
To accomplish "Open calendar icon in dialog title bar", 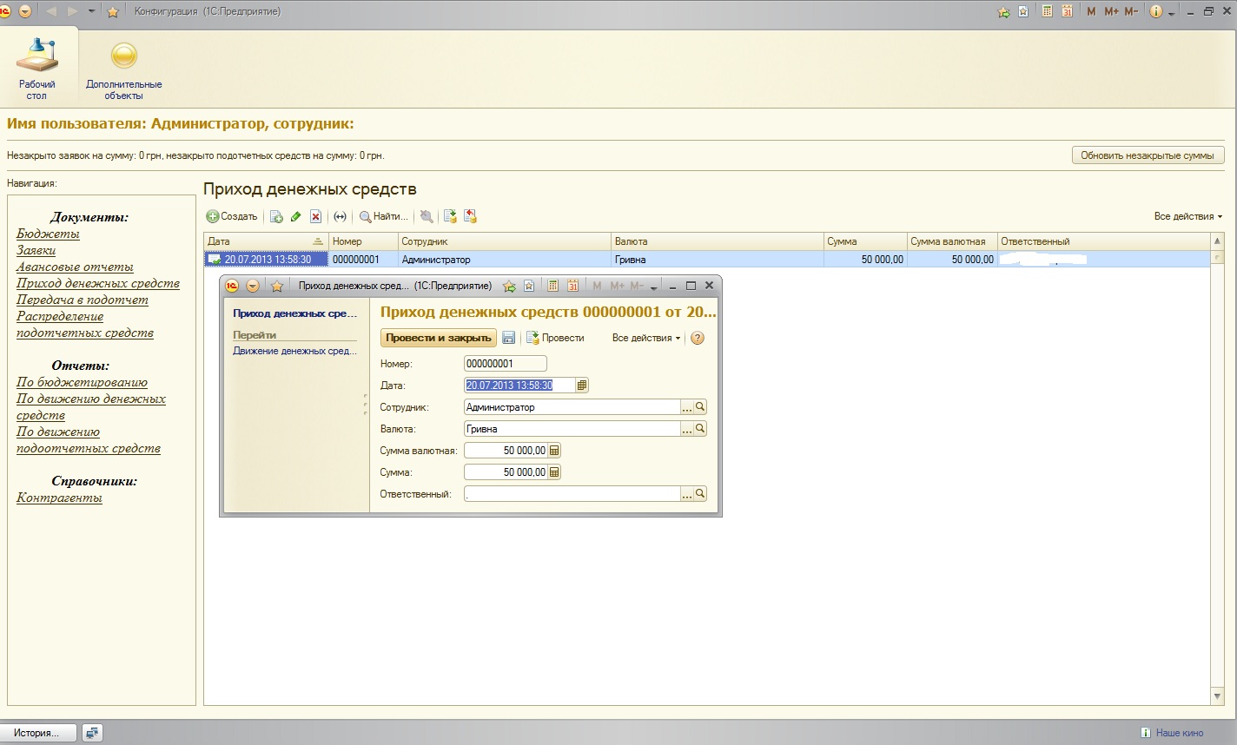I will coord(572,286).
